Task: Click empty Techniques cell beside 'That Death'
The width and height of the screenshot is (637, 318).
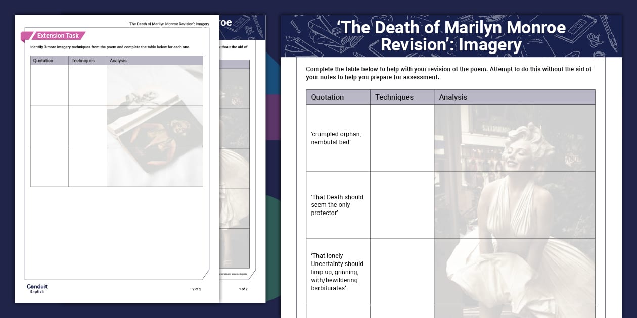Action: point(402,205)
